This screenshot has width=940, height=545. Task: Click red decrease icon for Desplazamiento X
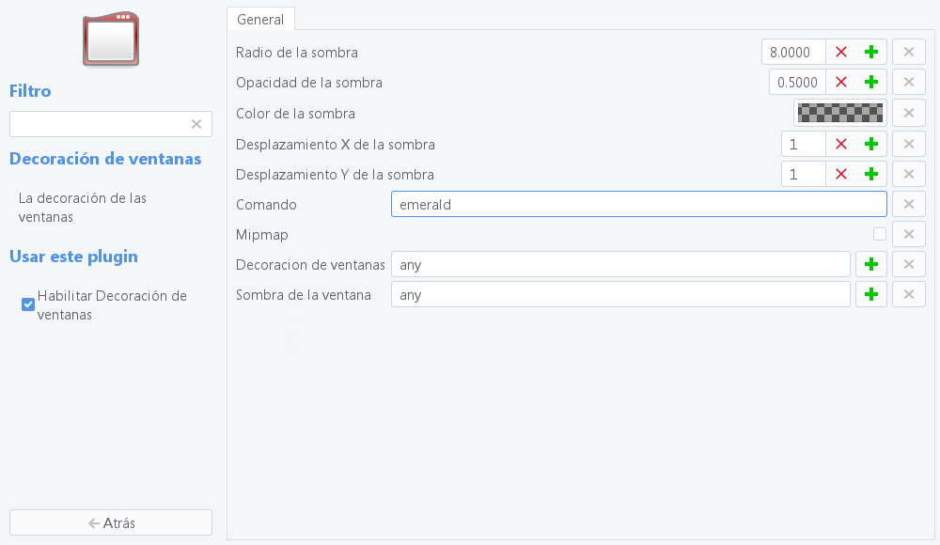[x=841, y=144]
